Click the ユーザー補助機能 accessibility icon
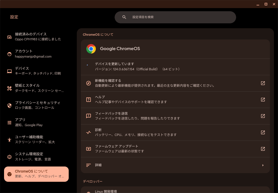 coord(10,140)
